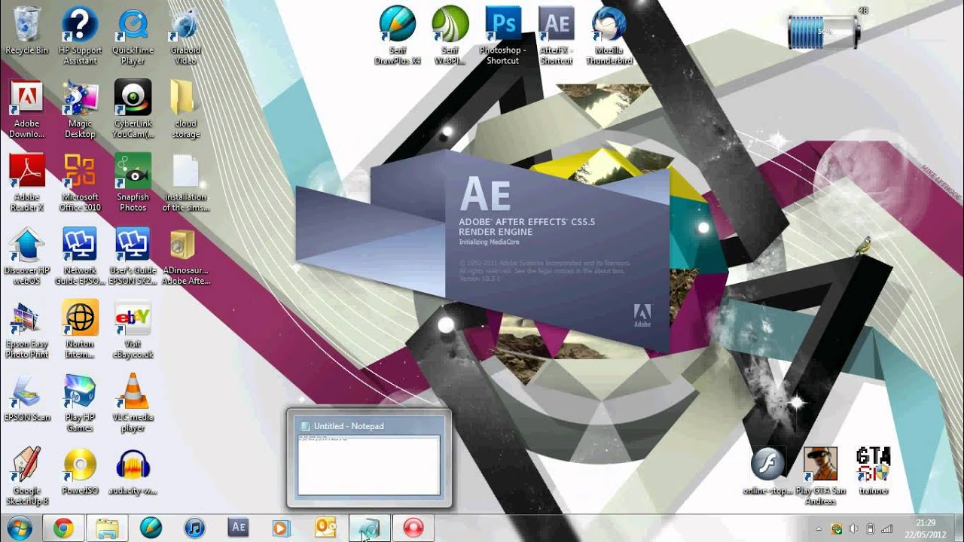Open the Magic Desktop shortcut
The height and width of the screenshot is (542, 964).
[80, 109]
